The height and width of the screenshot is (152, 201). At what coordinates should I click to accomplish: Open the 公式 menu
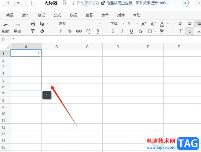coord(57,15)
